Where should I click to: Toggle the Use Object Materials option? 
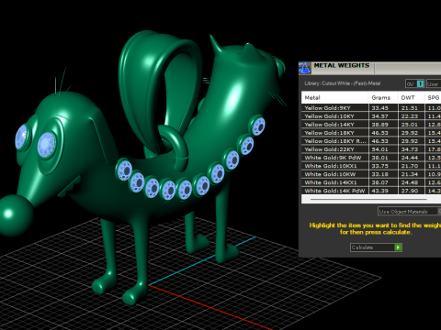[409, 211]
